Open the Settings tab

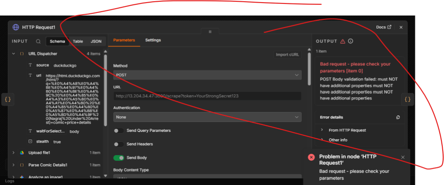[153, 40]
